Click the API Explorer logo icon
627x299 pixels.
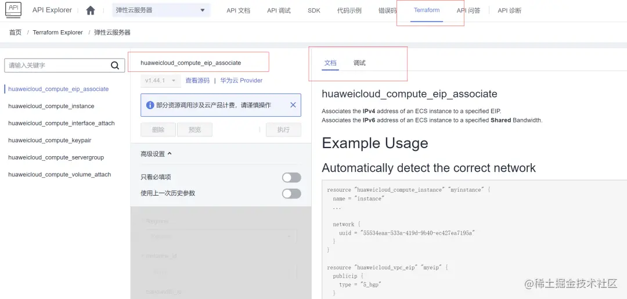coord(13,10)
